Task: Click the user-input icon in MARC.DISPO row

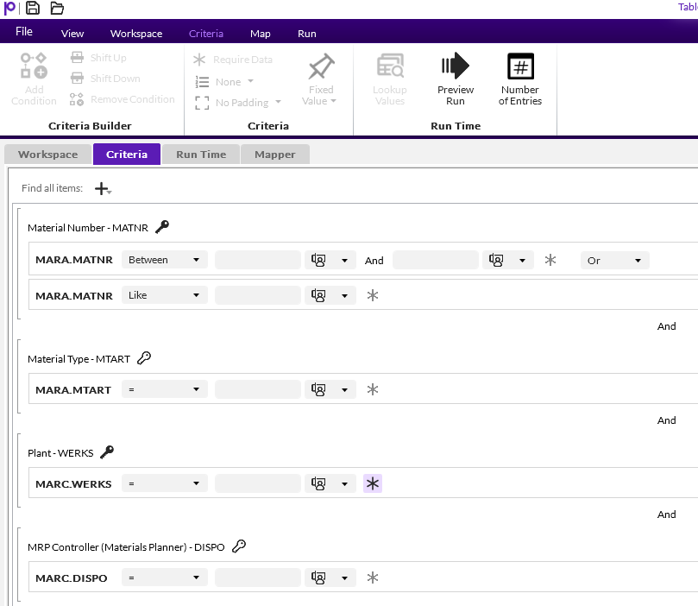Action: pyautogui.click(x=318, y=578)
